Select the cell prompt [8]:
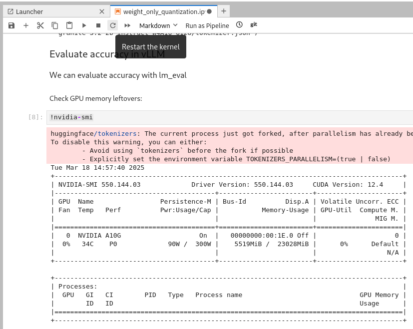This screenshot has width=413, height=329. [35, 117]
